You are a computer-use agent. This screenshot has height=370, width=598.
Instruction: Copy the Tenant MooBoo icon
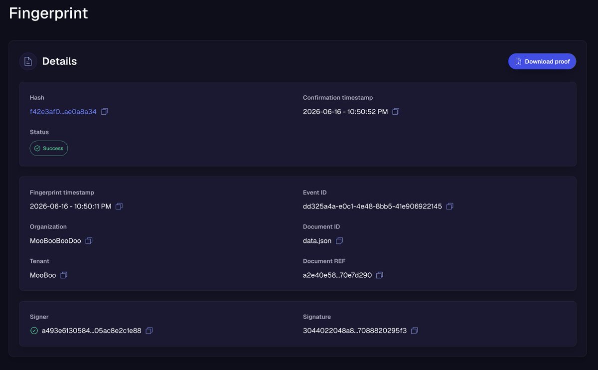click(64, 275)
